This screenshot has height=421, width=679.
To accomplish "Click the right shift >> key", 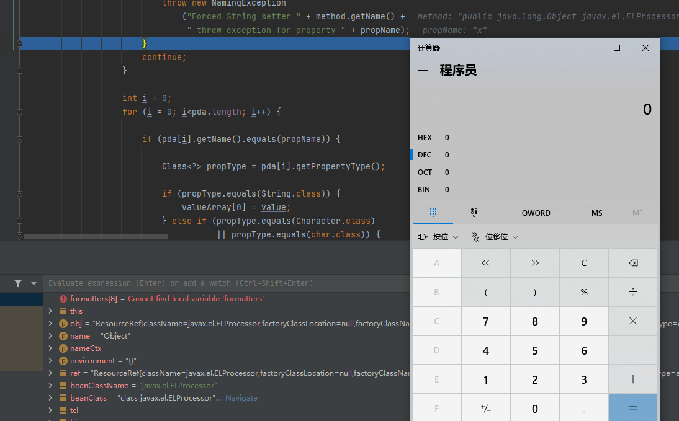I will point(535,263).
